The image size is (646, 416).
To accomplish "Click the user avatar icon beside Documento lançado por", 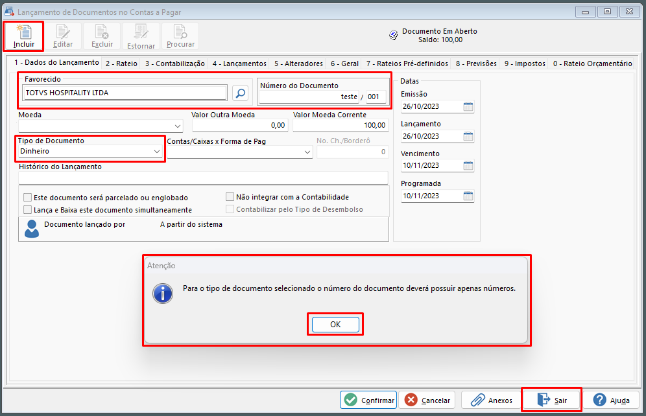I will tap(32, 228).
